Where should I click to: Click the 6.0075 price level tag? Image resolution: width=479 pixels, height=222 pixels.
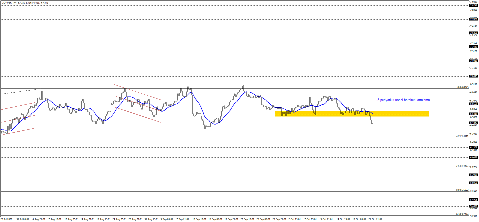pos(474,157)
